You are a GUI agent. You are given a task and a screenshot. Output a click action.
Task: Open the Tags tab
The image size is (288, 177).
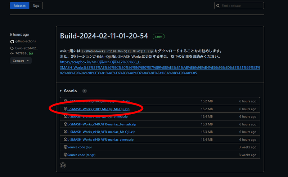tap(36, 5)
